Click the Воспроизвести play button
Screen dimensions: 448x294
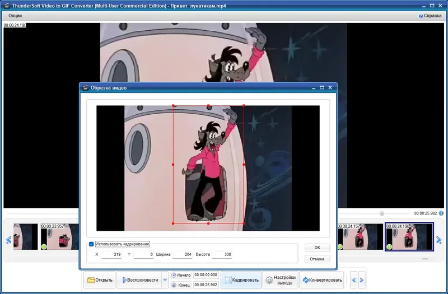(139, 280)
